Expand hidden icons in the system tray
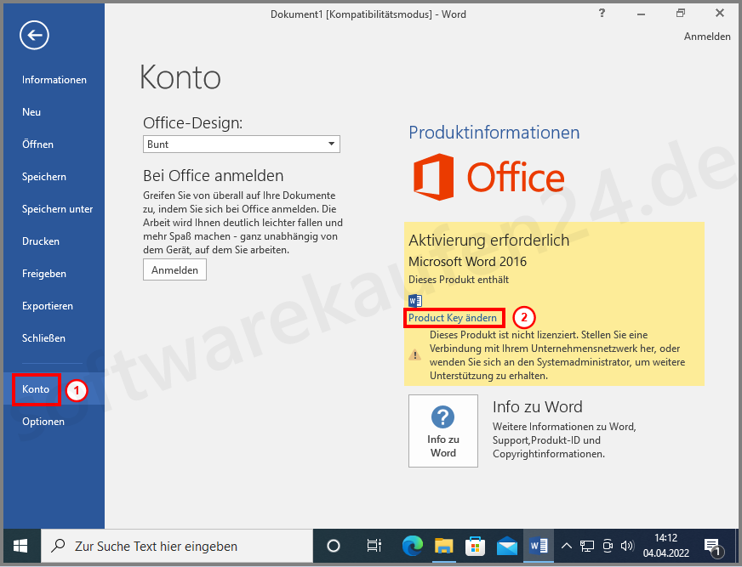The width and height of the screenshot is (742, 567). coord(566,547)
